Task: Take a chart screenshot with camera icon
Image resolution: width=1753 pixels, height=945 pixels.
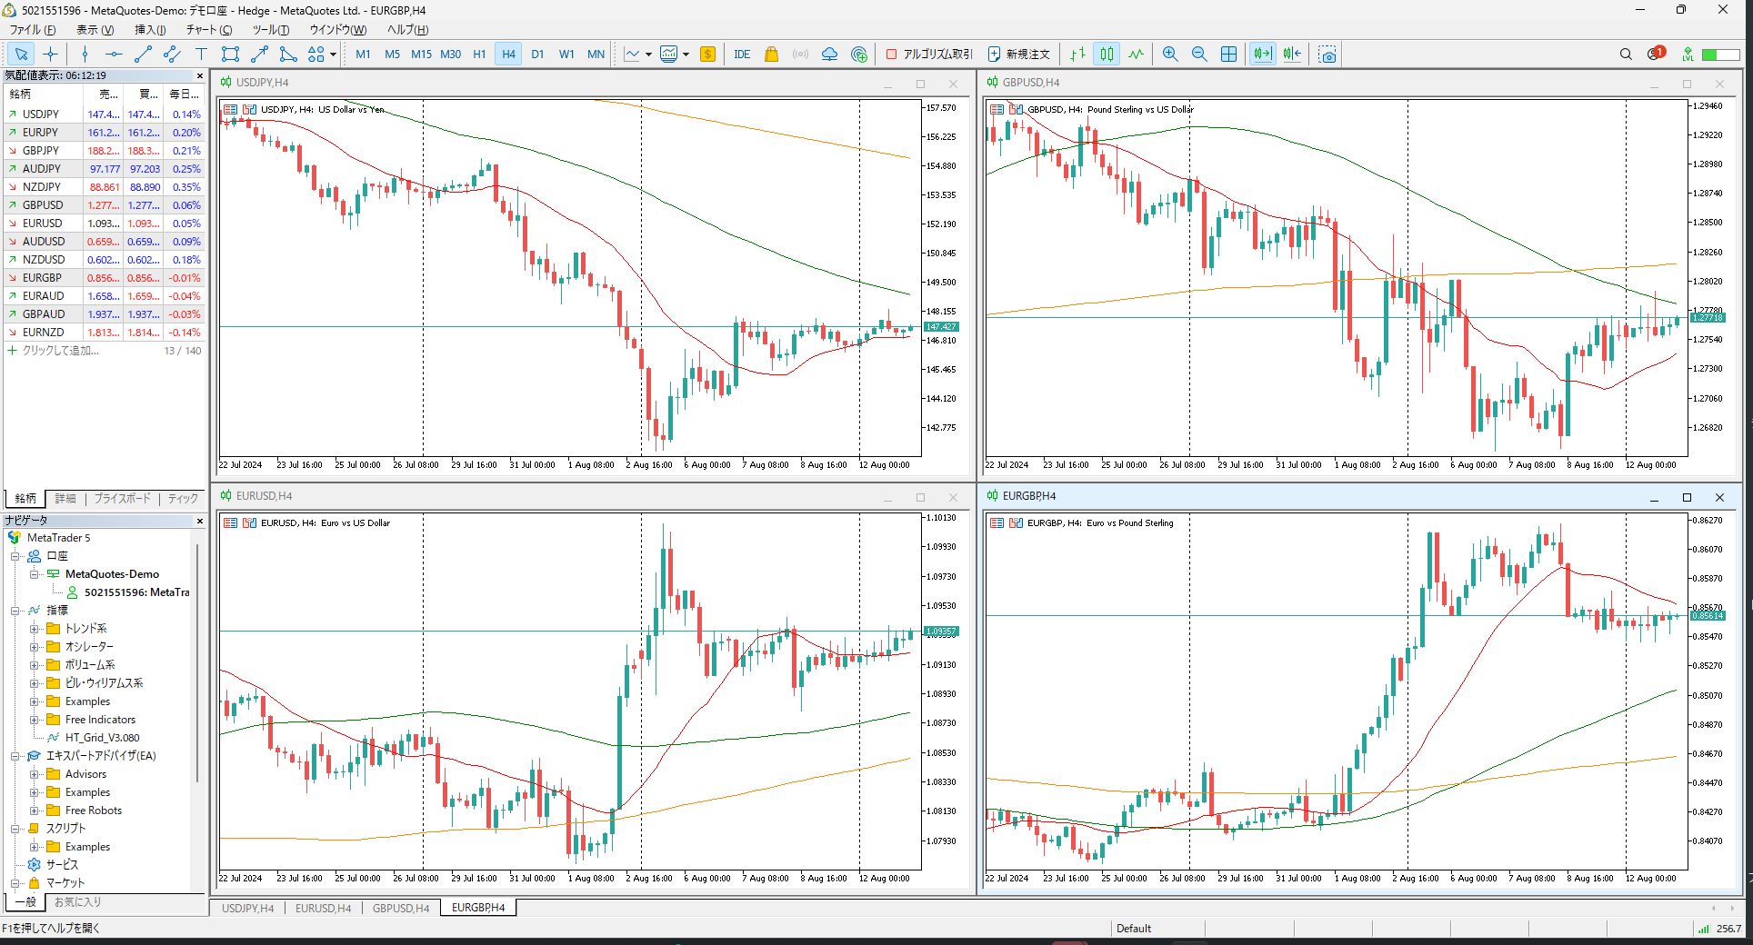Action: pyautogui.click(x=1327, y=55)
